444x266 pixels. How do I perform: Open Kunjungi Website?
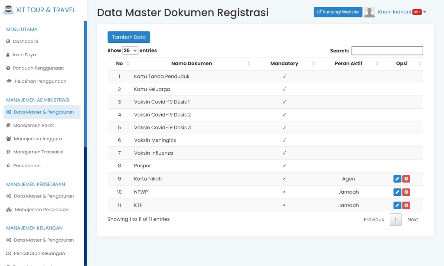coord(338,12)
